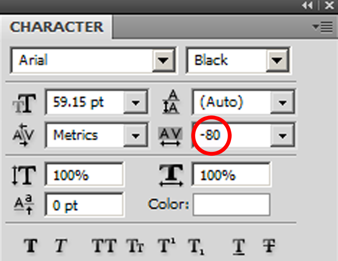Click the Superscript icon
The image size is (338, 261).
point(166,245)
